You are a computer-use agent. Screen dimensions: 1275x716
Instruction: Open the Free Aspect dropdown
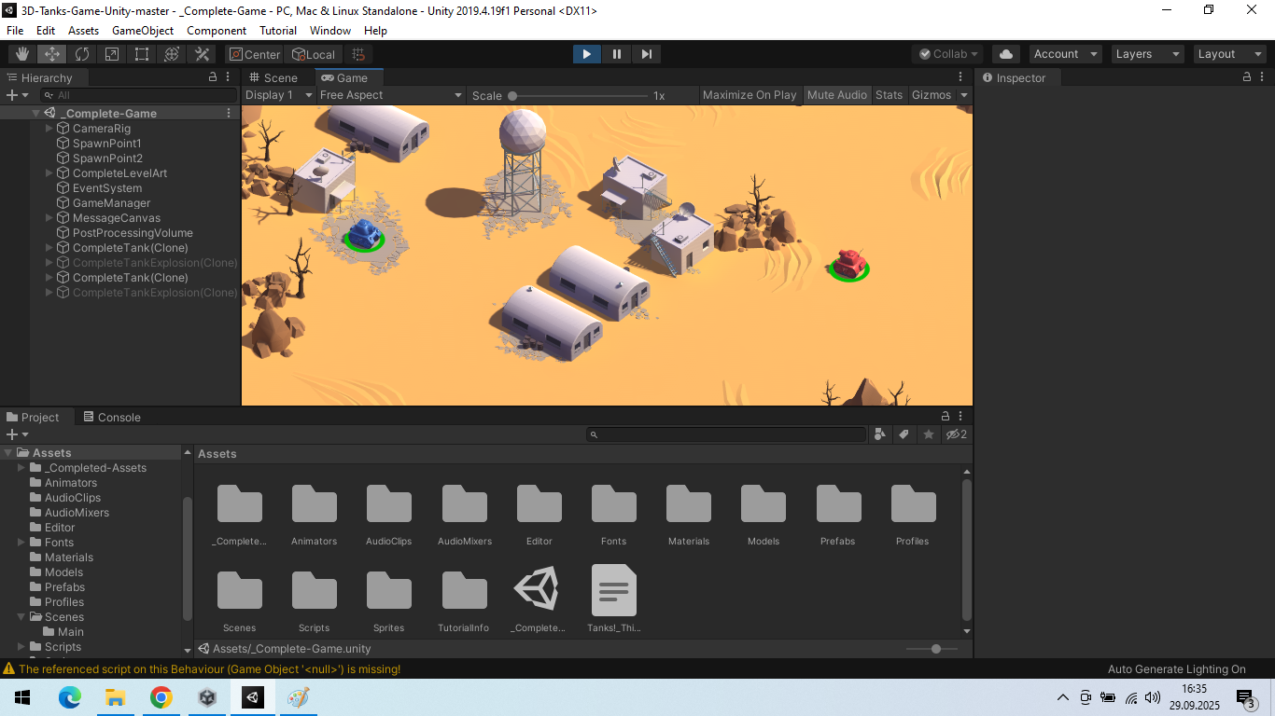[391, 95]
